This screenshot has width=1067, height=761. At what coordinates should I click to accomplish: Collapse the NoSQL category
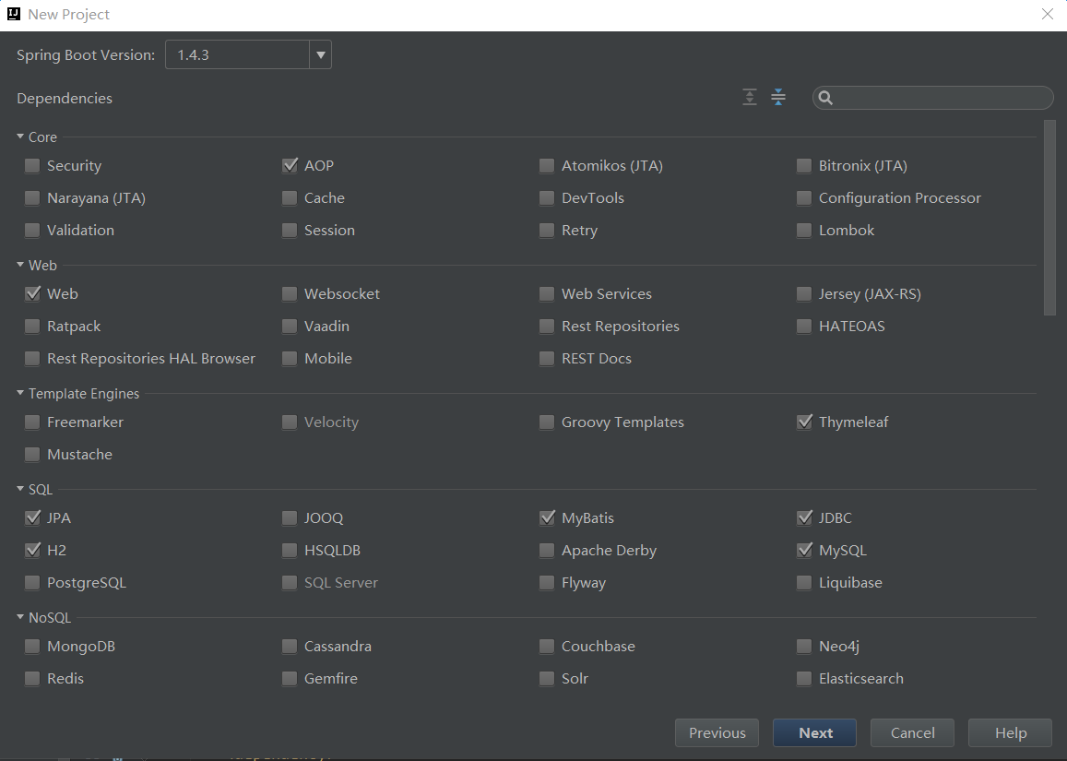pos(20,618)
